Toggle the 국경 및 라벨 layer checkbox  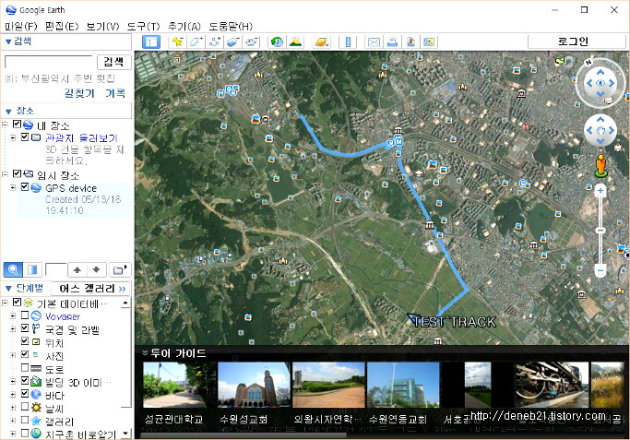(x=25, y=328)
